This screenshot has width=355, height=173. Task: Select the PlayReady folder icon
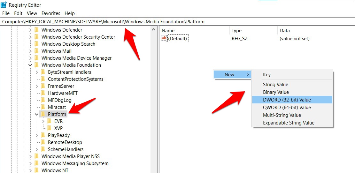coord(43,135)
